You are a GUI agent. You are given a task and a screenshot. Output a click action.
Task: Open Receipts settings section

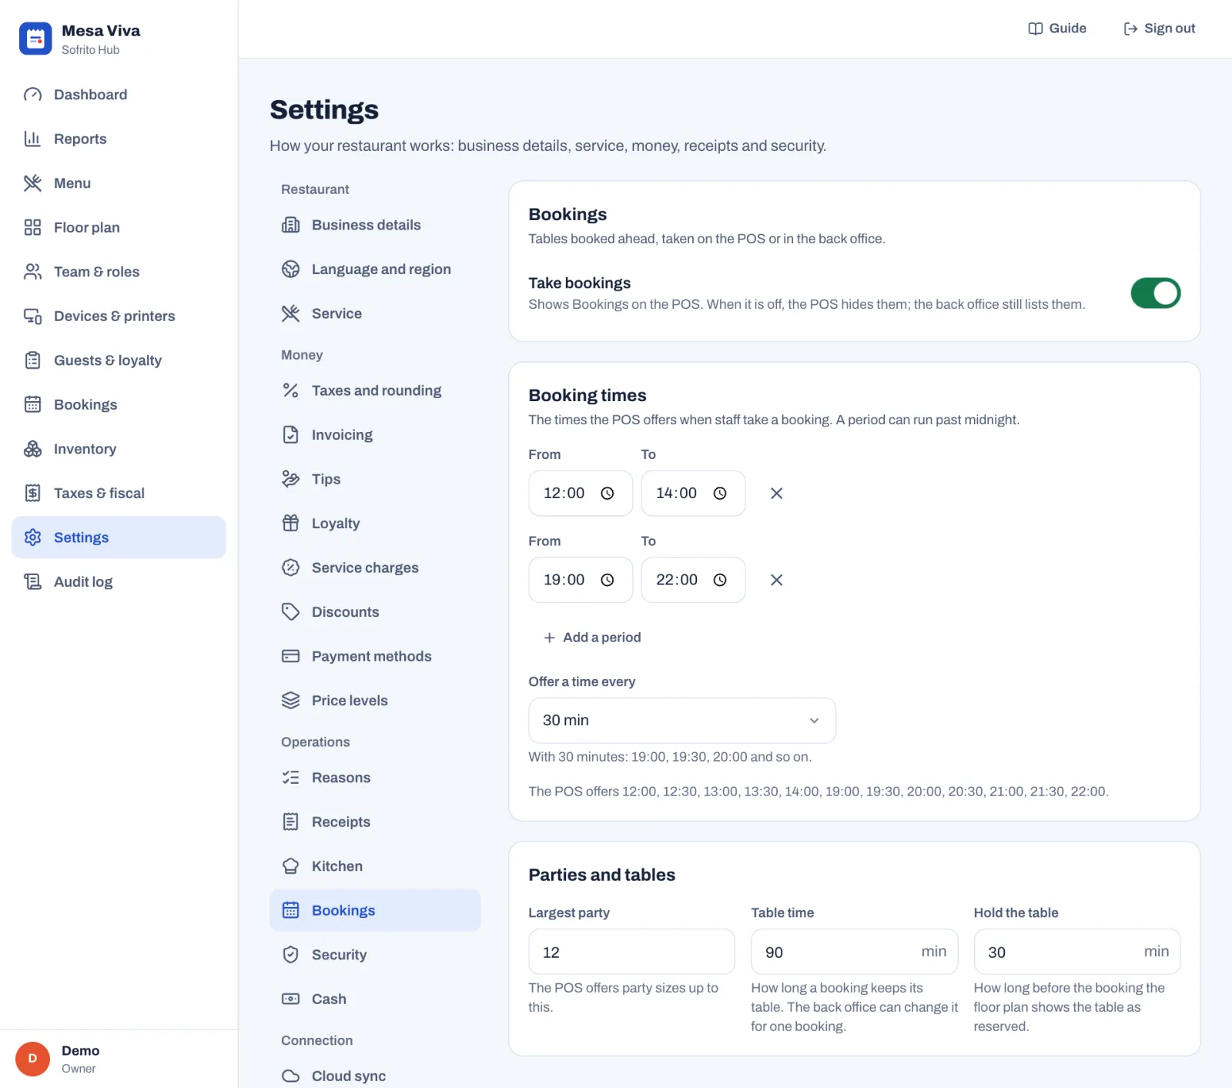[375, 822]
